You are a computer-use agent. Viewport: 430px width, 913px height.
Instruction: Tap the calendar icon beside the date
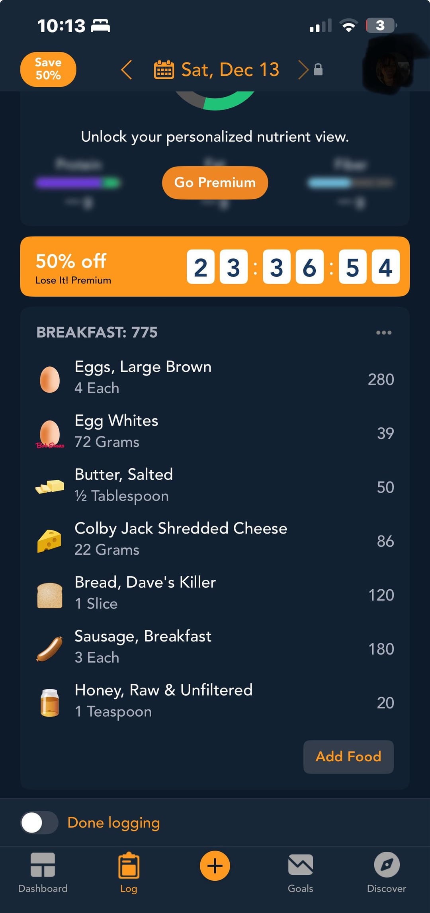point(164,70)
